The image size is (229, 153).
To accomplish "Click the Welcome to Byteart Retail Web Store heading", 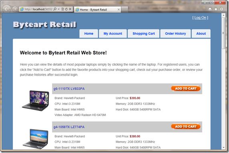I will (63, 53).
